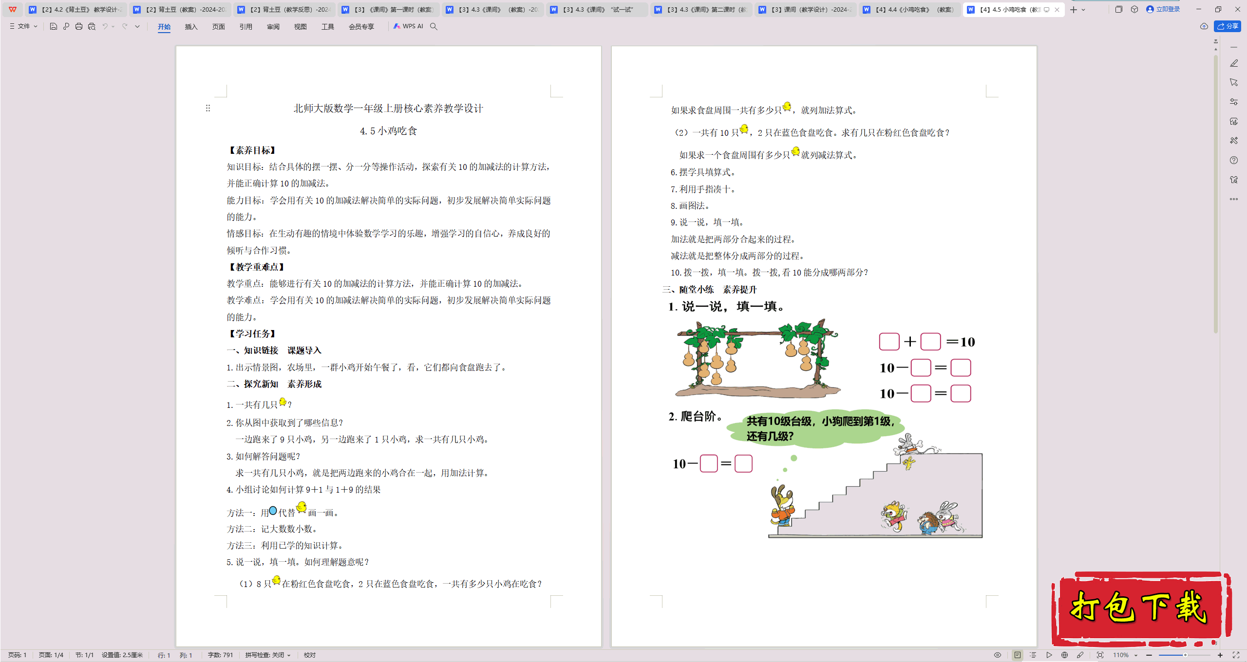Click the pen edit icon in sidebar

(x=1234, y=63)
